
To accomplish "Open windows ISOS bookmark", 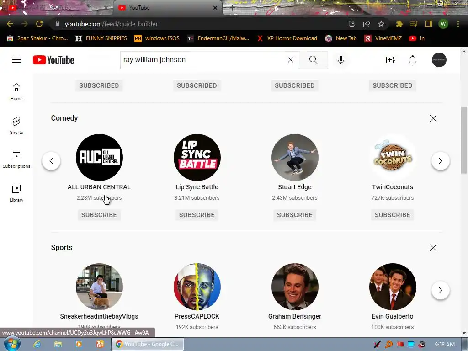I will pyautogui.click(x=157, y=38).
